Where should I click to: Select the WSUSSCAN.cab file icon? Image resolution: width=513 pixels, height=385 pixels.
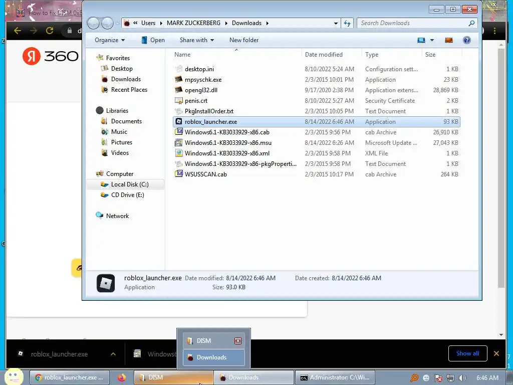click(179, 174)
